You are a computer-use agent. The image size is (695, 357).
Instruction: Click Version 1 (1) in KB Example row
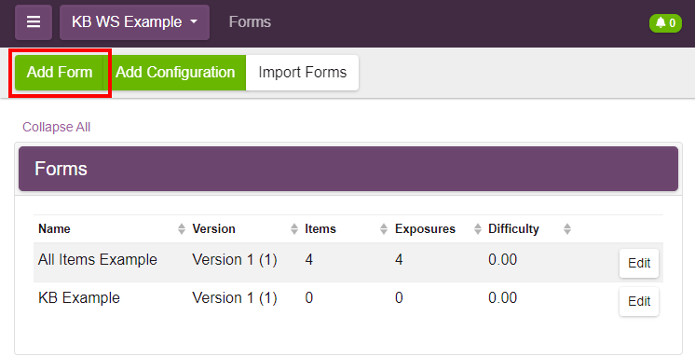[x=235, y=298]
